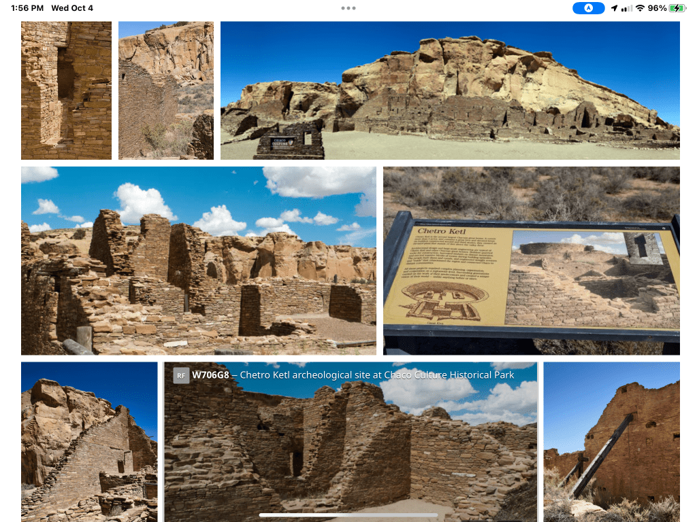Open the wide panoramic cliff ruins photo
The width and height of the screenshot is (697, 522).
(x=450, y=90)
